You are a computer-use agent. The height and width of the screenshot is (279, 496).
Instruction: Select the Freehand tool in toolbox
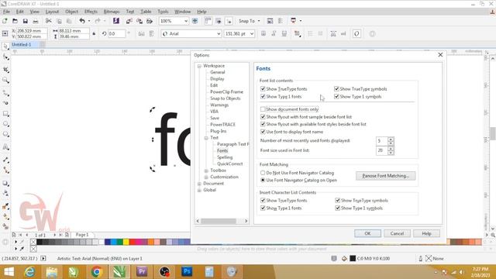click(x=5, y=93)
